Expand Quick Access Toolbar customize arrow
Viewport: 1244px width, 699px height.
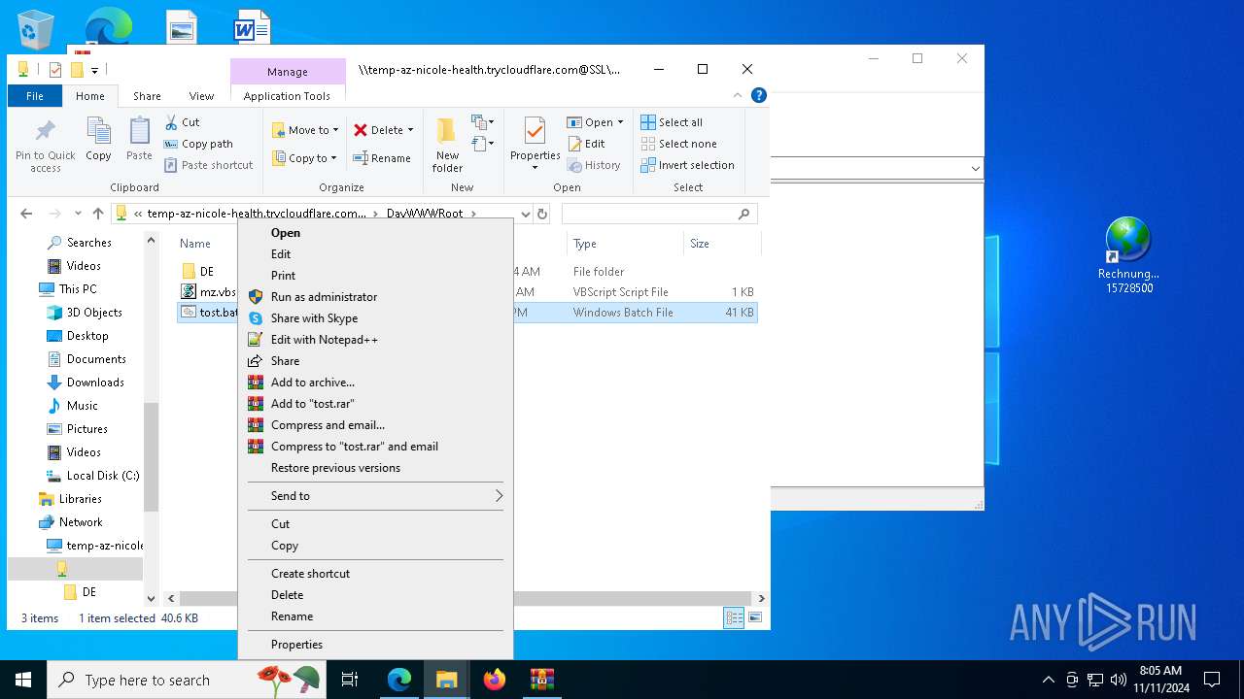tap(94, 70)
